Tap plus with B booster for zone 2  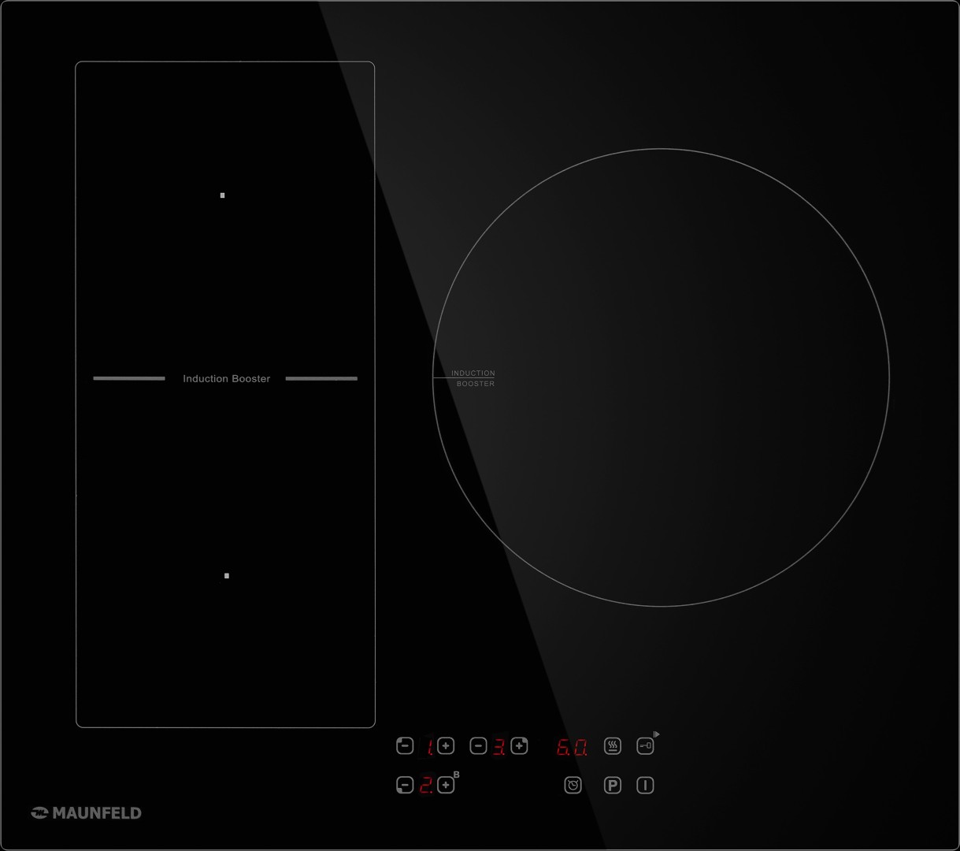pos(447,783)
